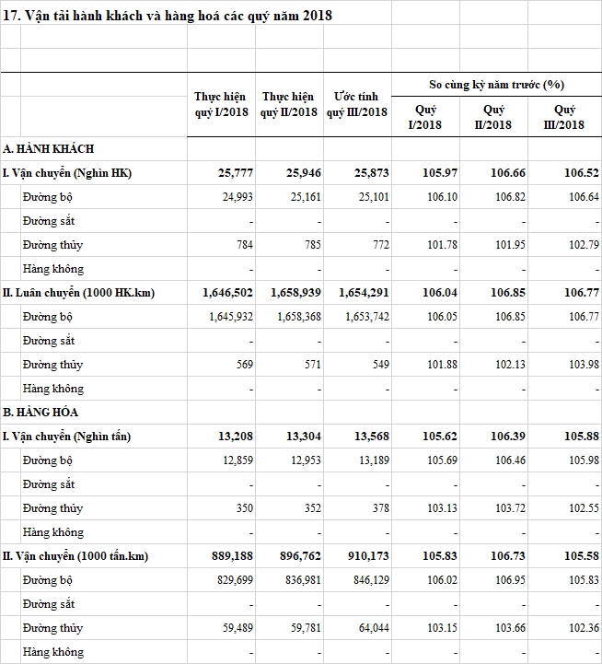This screenshot has width=602, height=664.
Task: Select the 'So cùng kỳ năm trước (%)' header
Action: [x=496, y=85]
